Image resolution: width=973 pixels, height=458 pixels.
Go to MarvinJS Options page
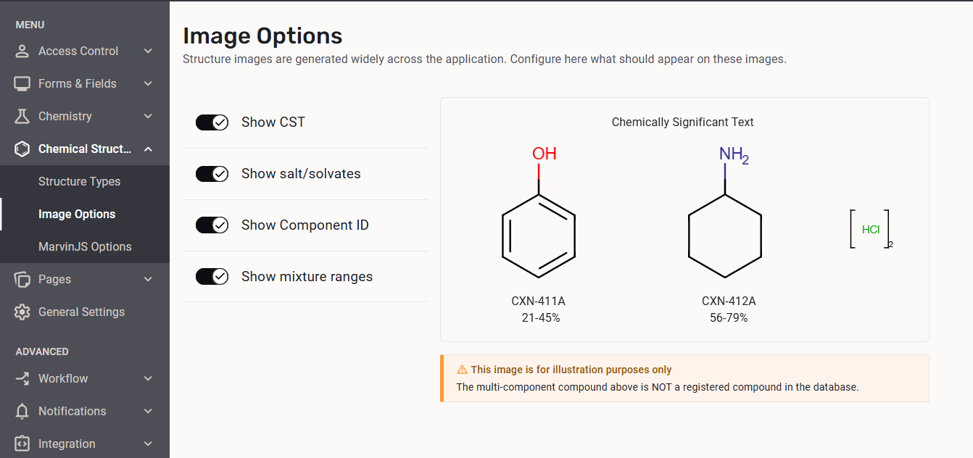click(x=85, y=246)
